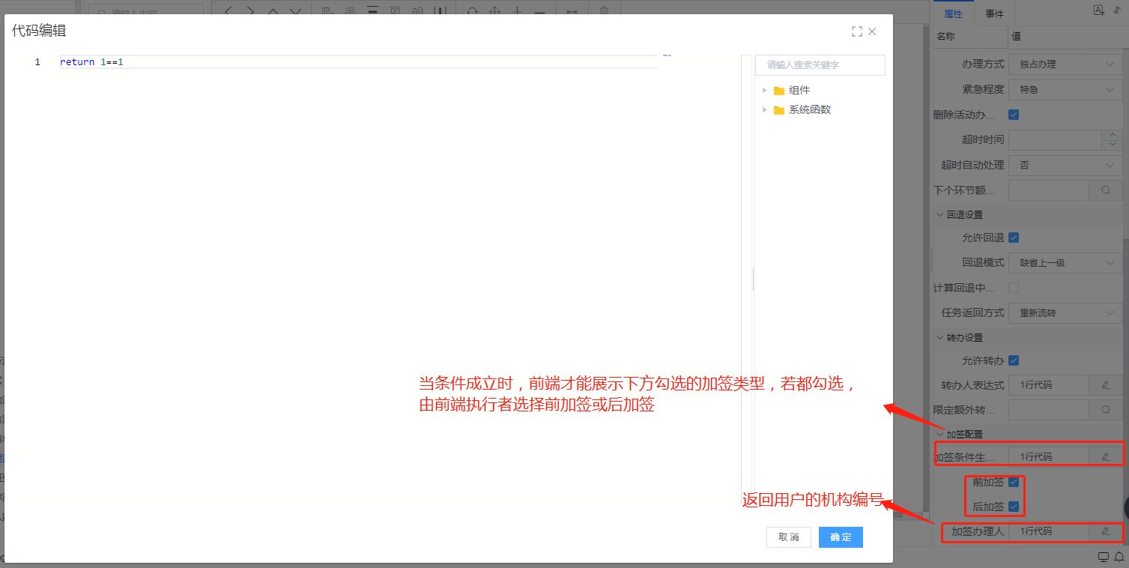Open the editor for 转办人表达式
Image resolution: width=1129 pixels, height=568 pixels.
1105,385
